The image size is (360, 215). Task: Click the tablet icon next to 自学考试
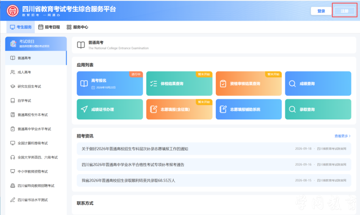click(13, 100)
